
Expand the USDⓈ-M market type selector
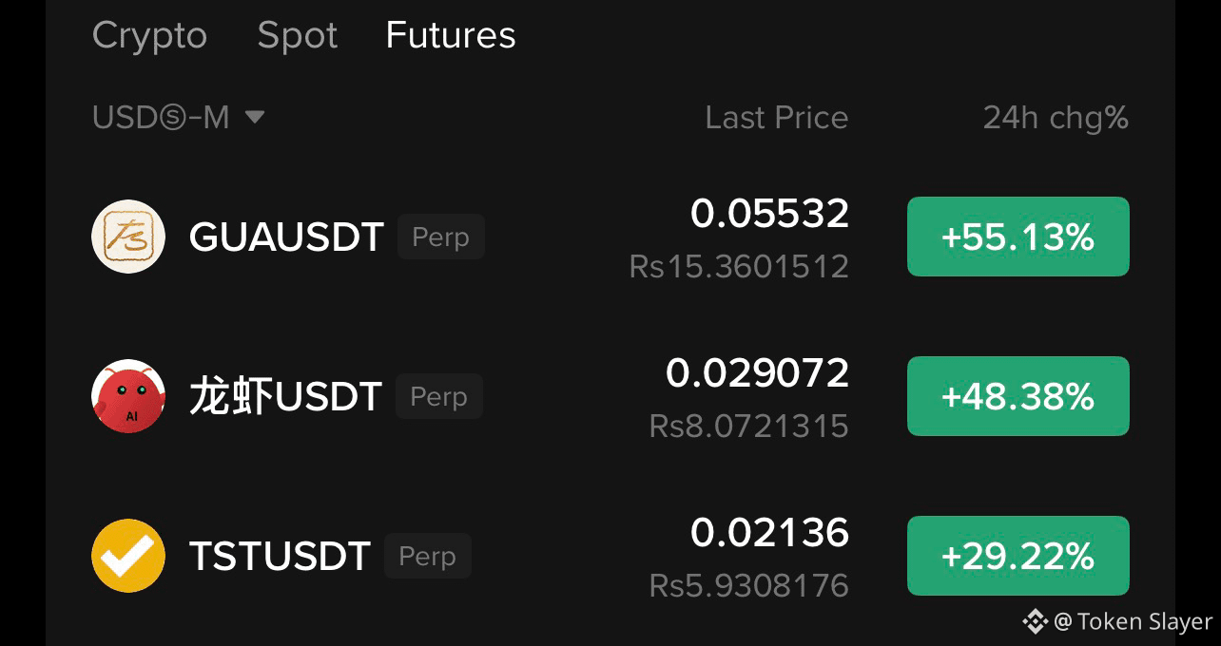[178, 117]
